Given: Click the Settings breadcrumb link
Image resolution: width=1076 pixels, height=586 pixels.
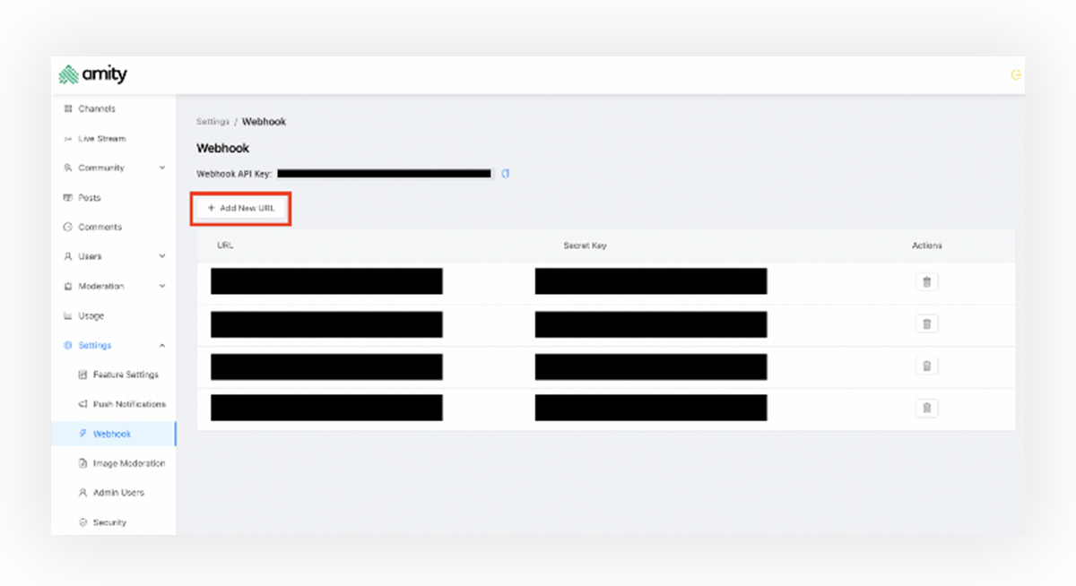Looking at the screenshot, I should [213, 122].
